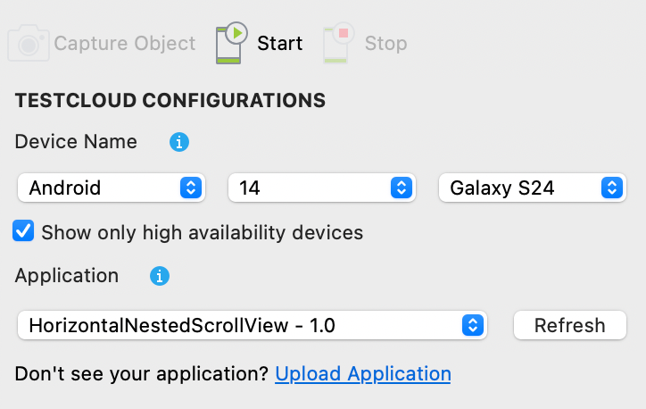The height and width of the screenshot is (409, 646).
Task: Click the green Start play icon
Action: (229, 43)
